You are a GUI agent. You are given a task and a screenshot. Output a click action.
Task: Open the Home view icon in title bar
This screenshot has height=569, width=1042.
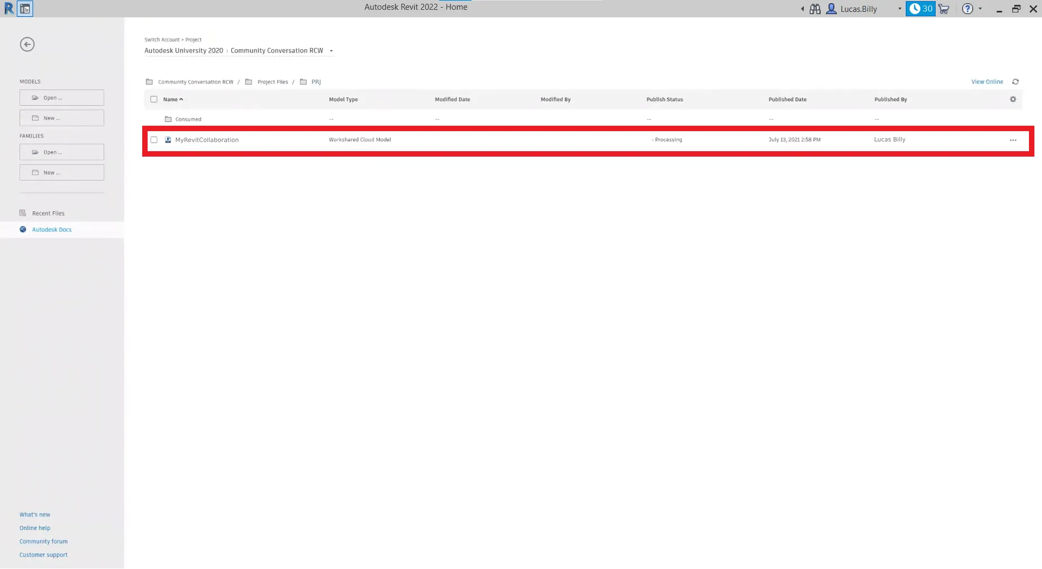[25, 9]
